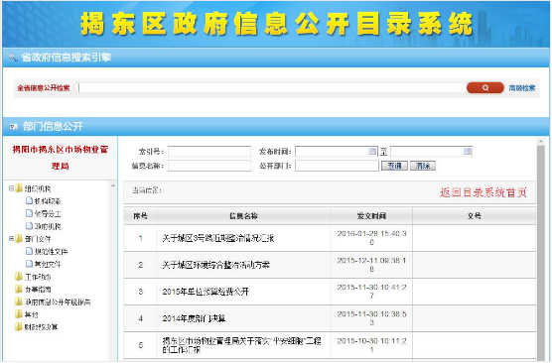Click the 揭阳市揭东区市场物业管理局 department title
This screenshot has width=552, height=363.
pyautogui.click(x=61, y=158)
